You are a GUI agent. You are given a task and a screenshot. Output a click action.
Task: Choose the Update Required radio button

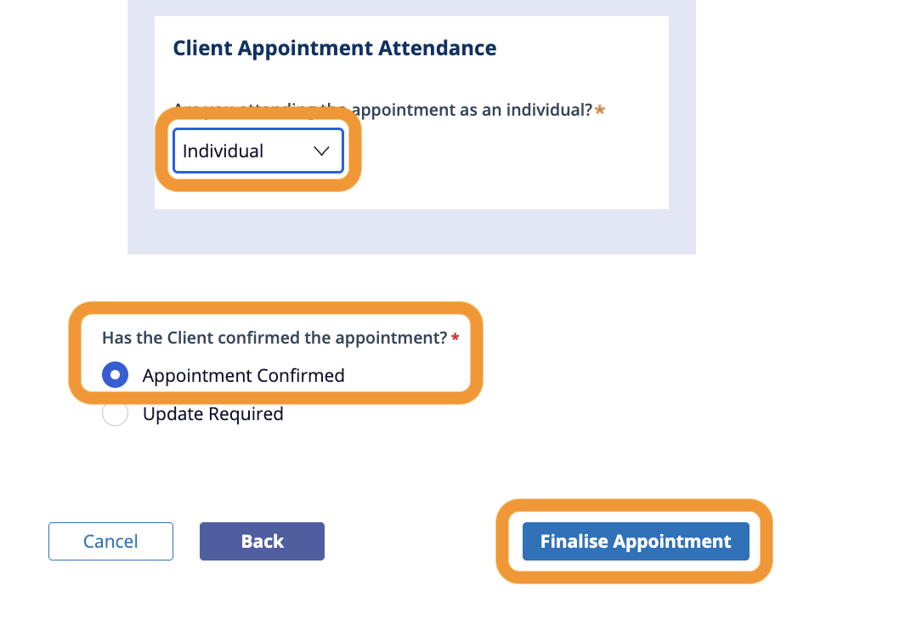click(x=115, y=414)
